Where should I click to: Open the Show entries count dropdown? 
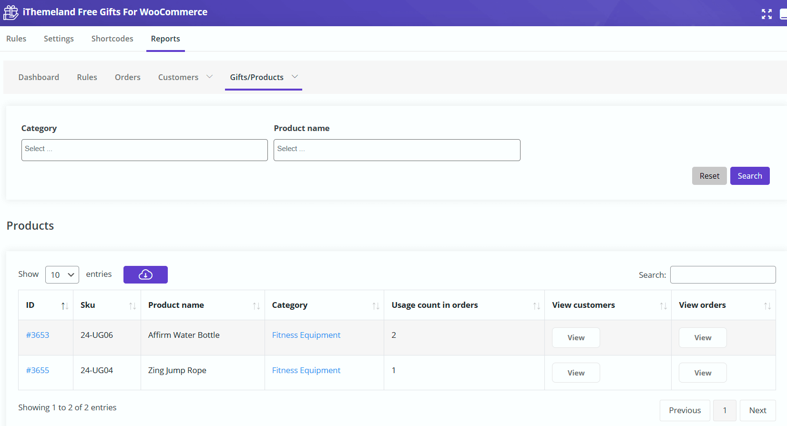62,274
